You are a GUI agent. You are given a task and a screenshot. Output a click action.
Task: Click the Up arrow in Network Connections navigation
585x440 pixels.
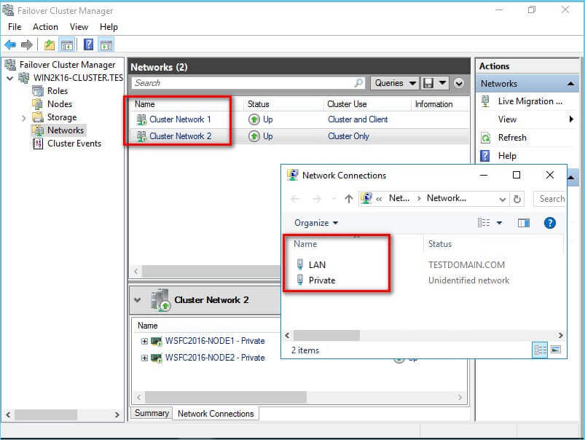(348, 199)
